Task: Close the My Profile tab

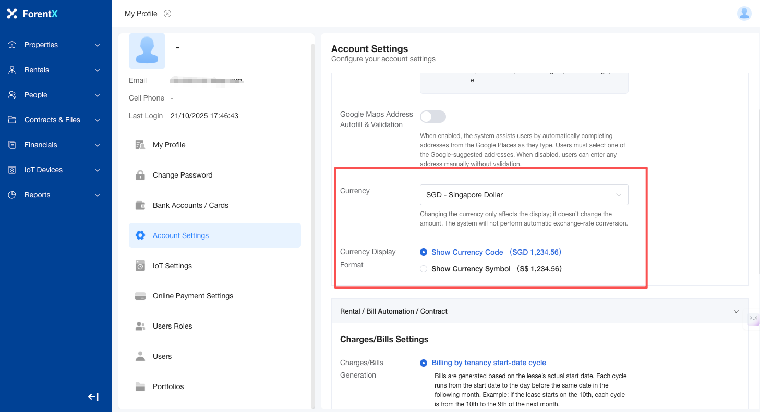Action: tap(167, 14)
